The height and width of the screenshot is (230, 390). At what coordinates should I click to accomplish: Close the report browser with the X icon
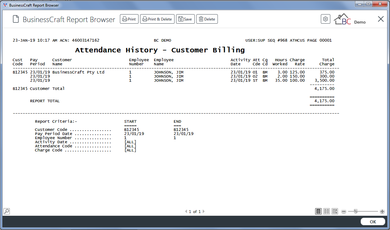pyautogui.click(x=381, y=19)
